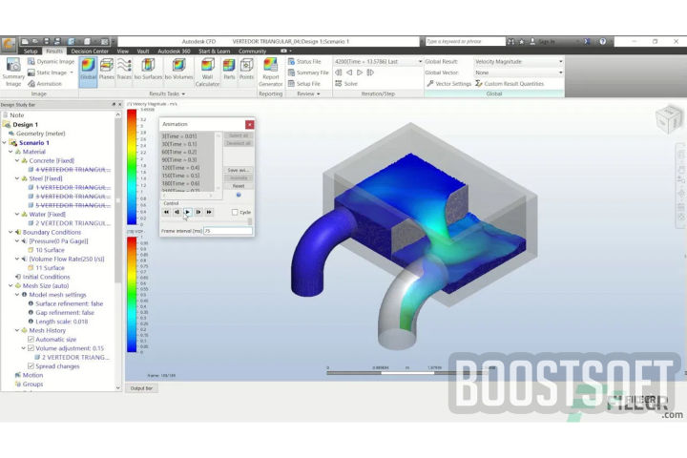
Task: Click the search keyword field
Action: (465, 42)
